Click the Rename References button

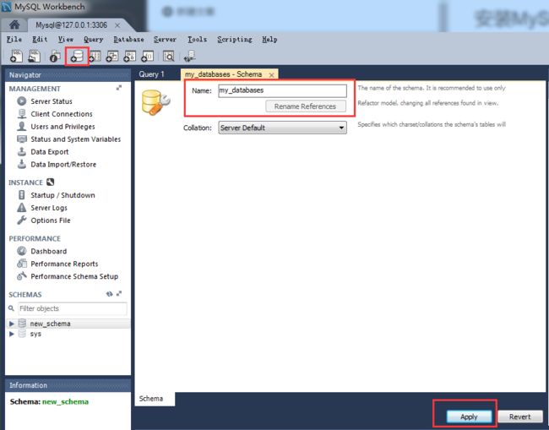[305, 106]
